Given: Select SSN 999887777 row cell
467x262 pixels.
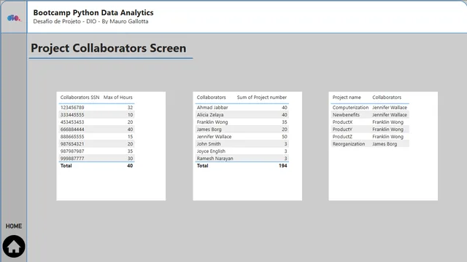Looking at the screenshot, I should coord(72,159).
